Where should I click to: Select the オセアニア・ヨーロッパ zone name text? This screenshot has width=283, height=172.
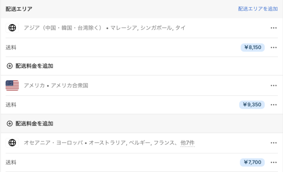tap(53, 143)
